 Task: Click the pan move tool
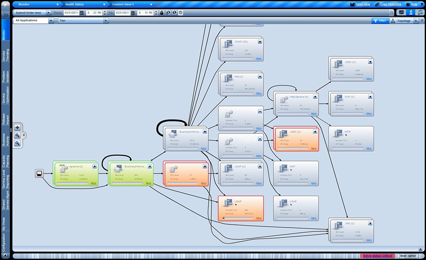[x=17, y=127]
